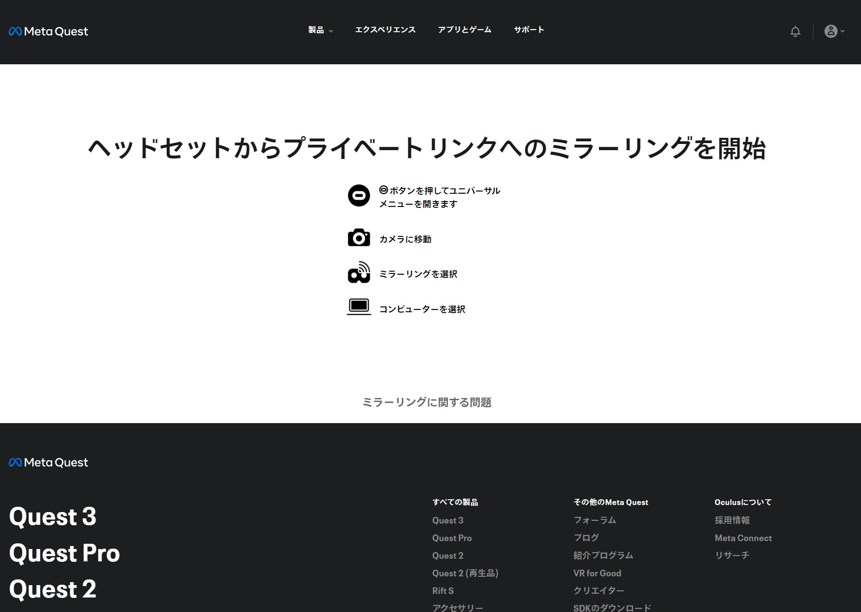Viewport: 861px width, 612px height.
Task: Click the laptop computer icon
Action: click(359, 306)
